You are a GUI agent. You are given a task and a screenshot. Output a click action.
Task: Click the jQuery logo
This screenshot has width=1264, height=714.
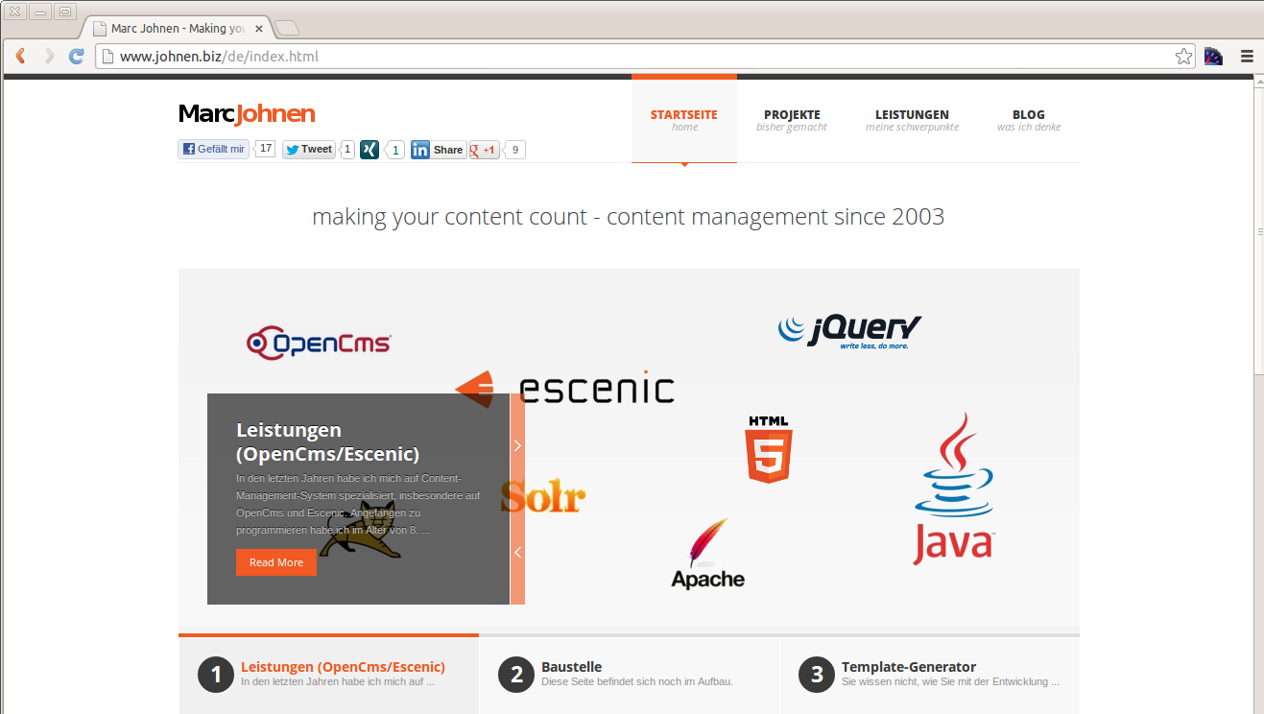pos(849,330)
